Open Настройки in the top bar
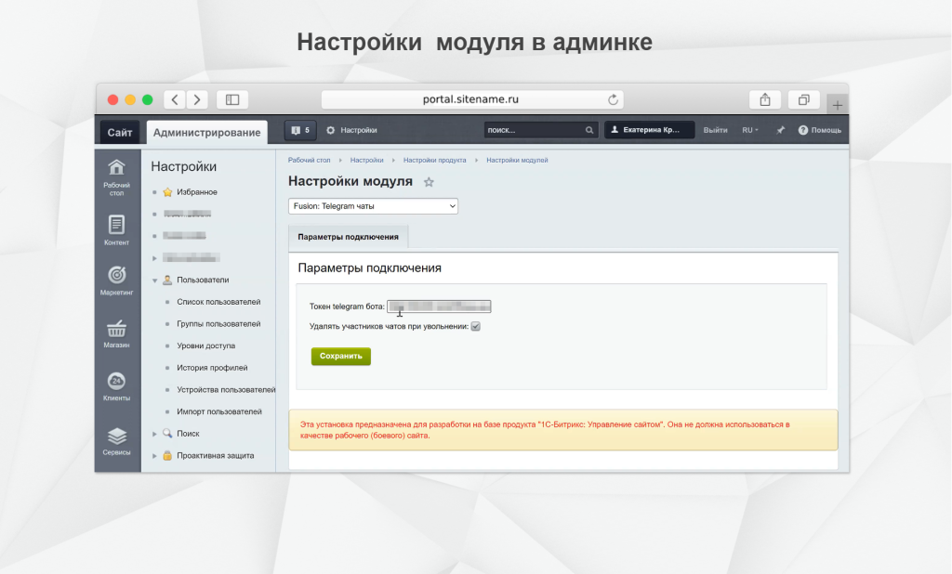The height and width of the screenshot is (574, 952). pos(351,130)
